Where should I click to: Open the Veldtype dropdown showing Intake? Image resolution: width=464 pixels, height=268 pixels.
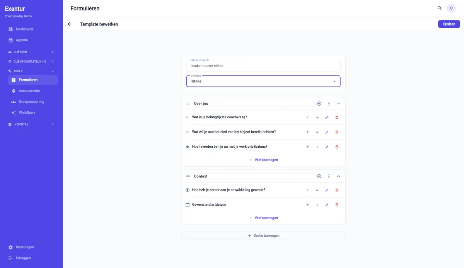point(263,81)
